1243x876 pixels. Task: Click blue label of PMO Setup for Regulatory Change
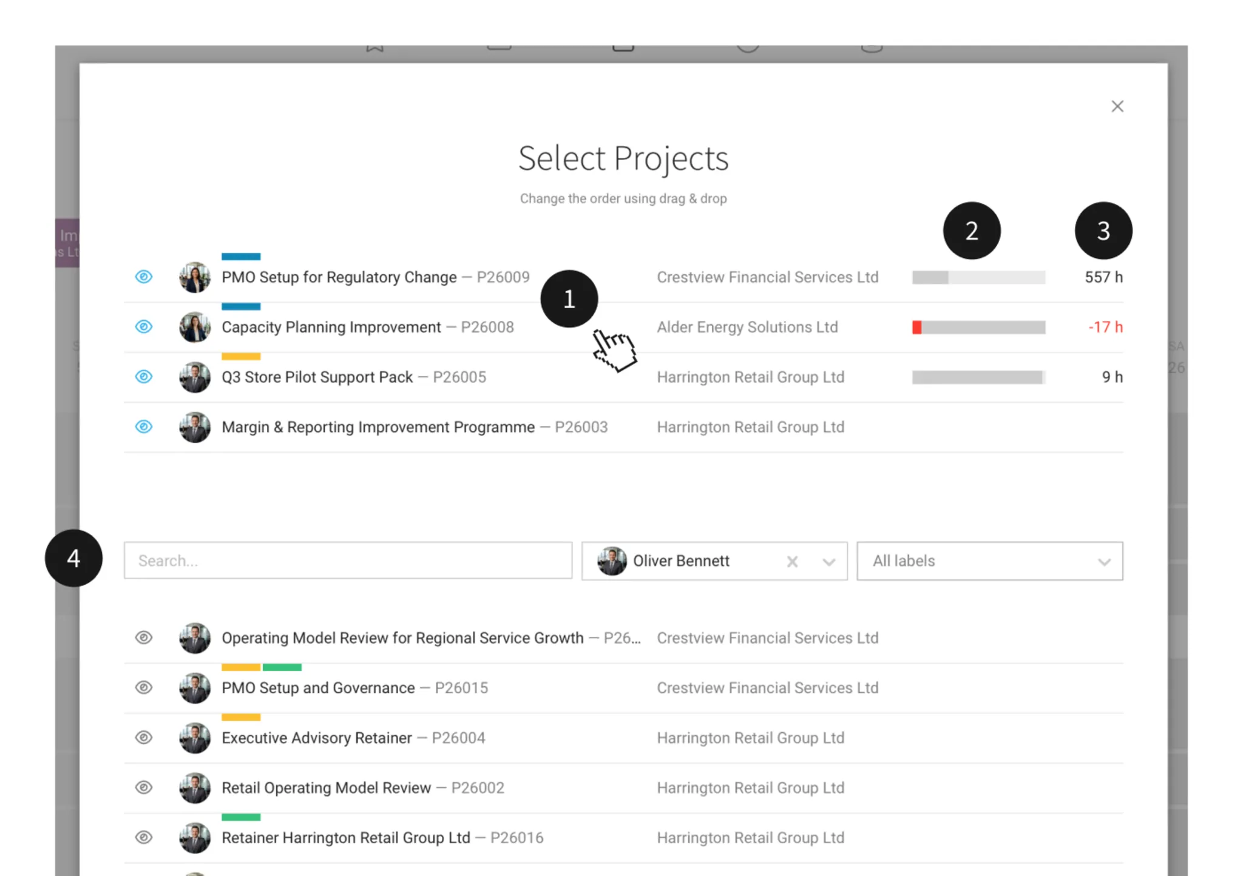click(241, 257)
